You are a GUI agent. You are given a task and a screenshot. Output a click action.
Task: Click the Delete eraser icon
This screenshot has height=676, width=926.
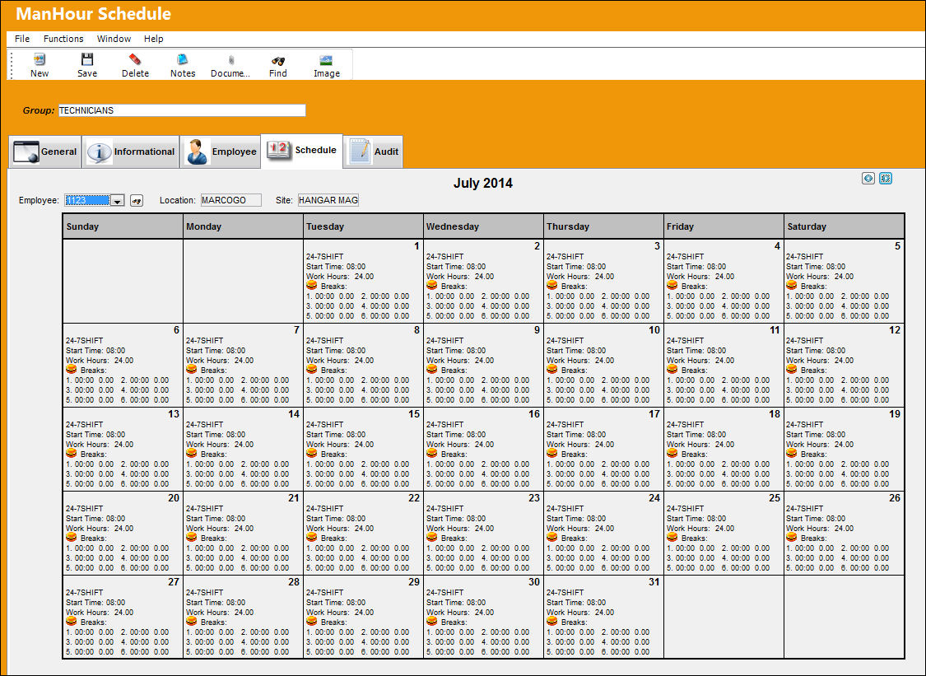135,59
